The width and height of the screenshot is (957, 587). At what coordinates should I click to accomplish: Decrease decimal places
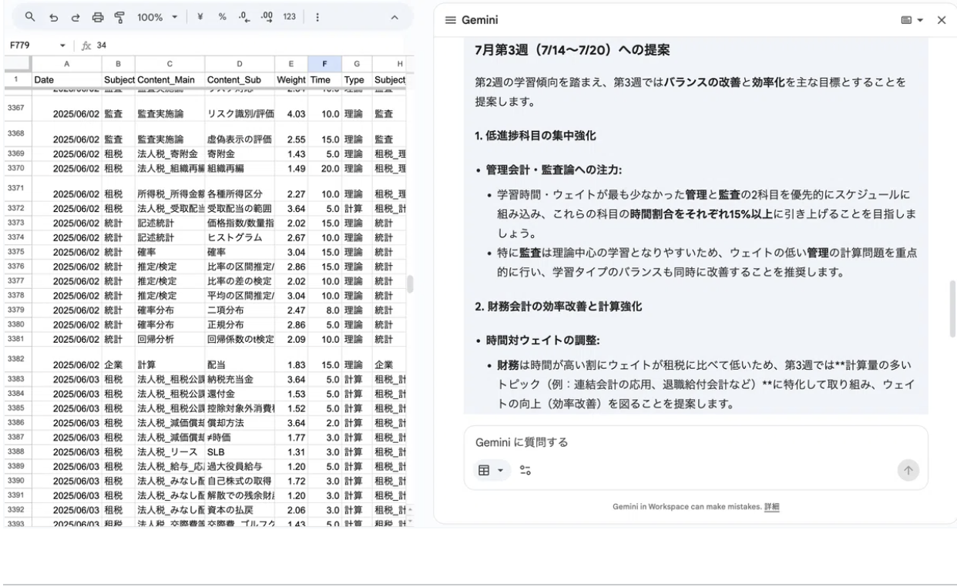(x=243, y=16)
